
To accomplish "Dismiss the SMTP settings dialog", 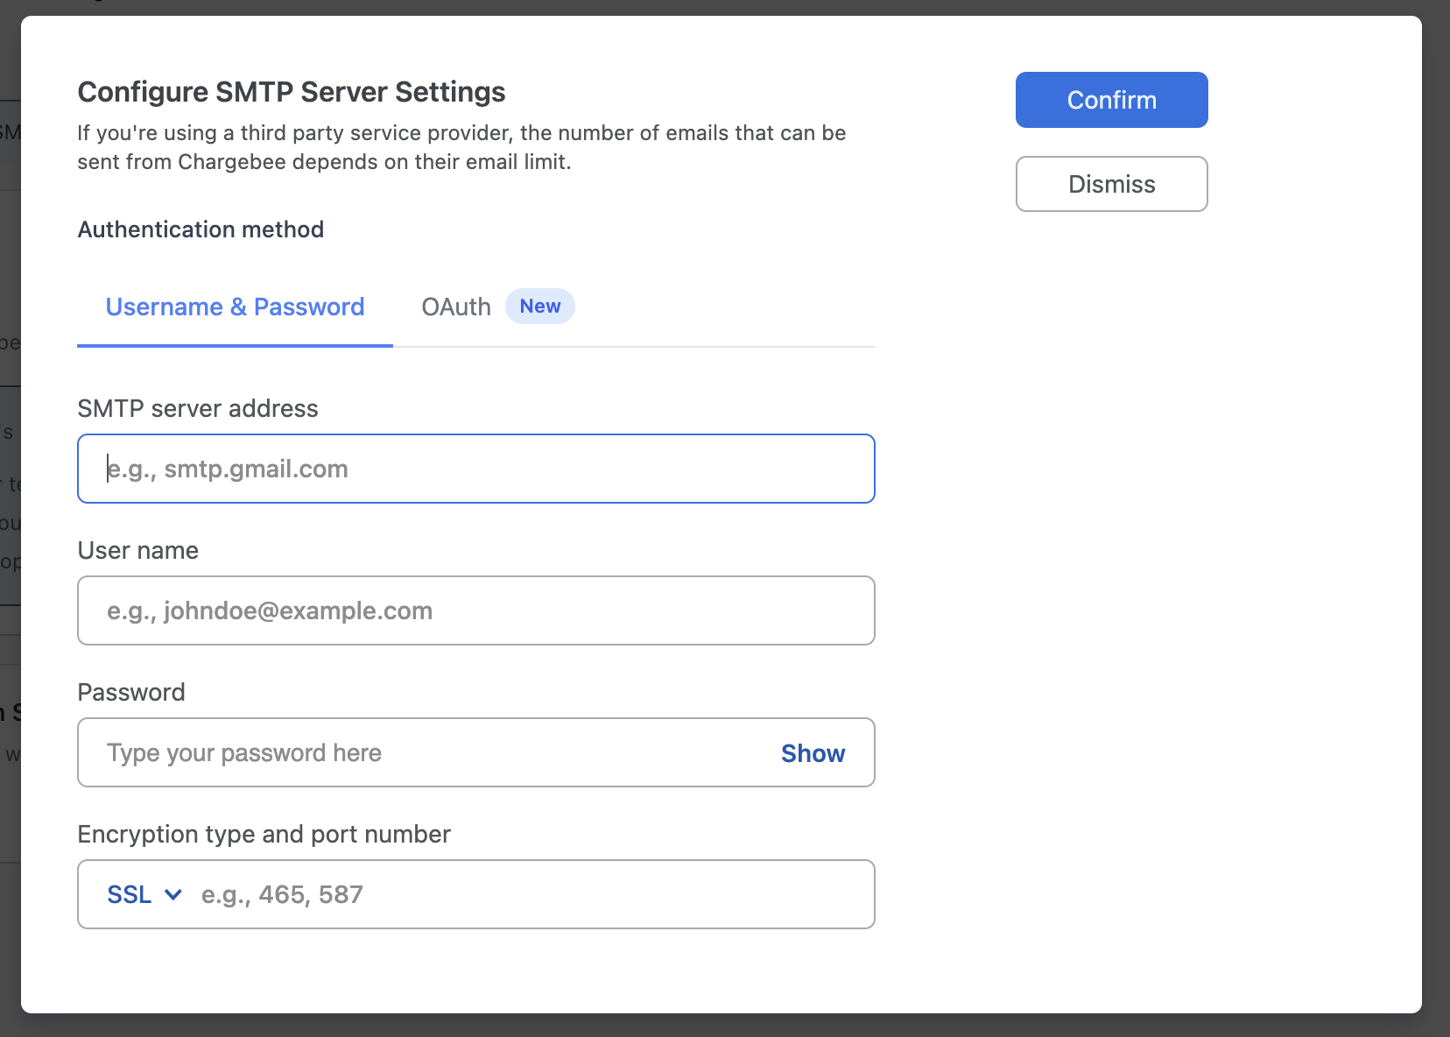I will click(1110, 184).
